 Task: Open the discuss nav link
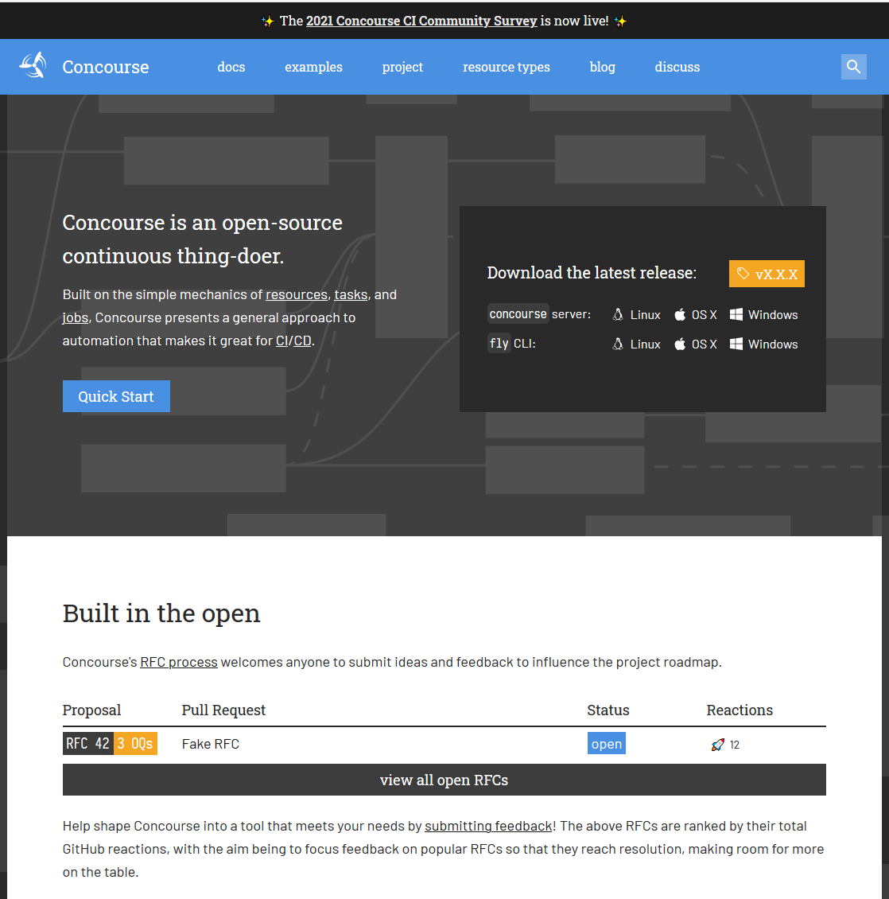[677, 67]
